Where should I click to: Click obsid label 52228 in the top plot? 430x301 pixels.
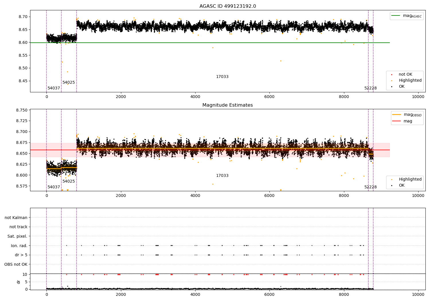pyautogui.click(x=370, y=88)
